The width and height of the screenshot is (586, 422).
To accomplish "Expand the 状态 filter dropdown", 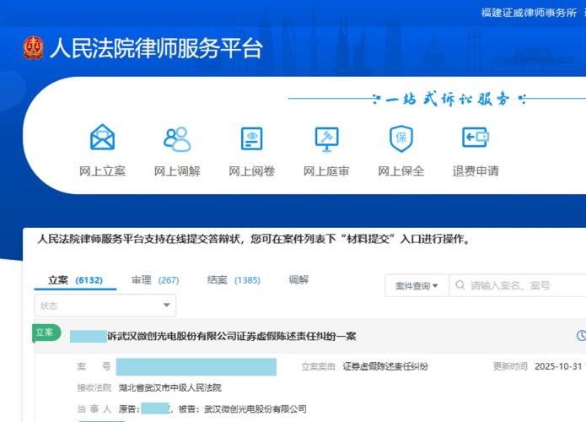I will [105, 306].
